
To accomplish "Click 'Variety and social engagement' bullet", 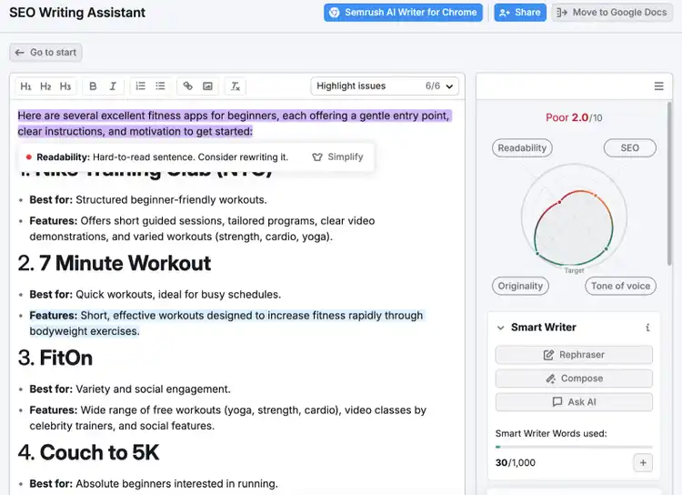I will [130, 389].
